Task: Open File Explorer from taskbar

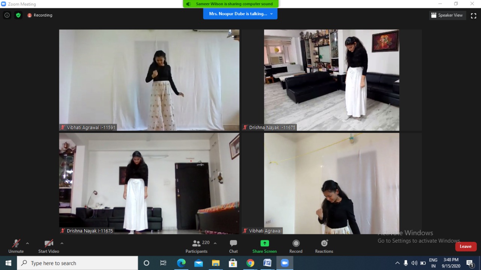Action: click(216, 263)
